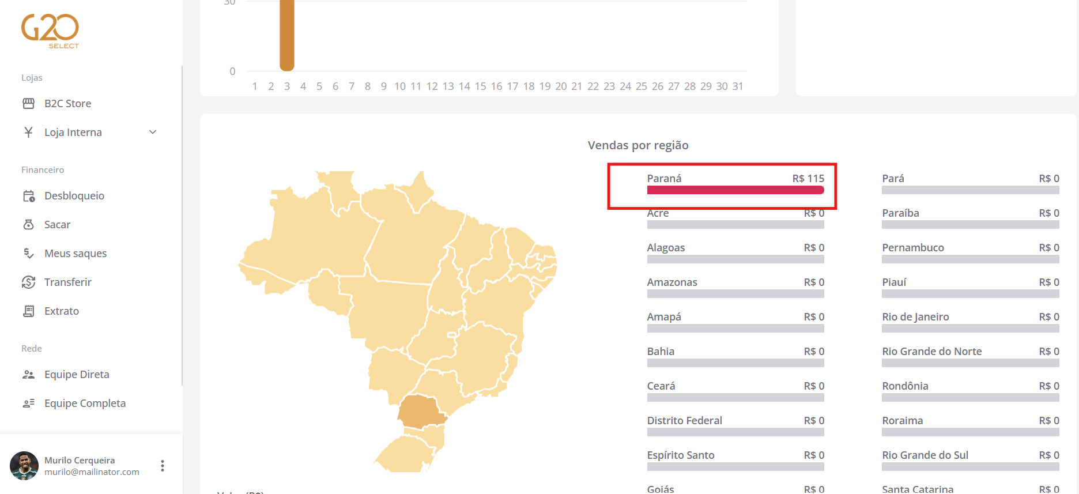Click the Transferir currency exchange icon
1079x494 pixels.
coord(28,282)
